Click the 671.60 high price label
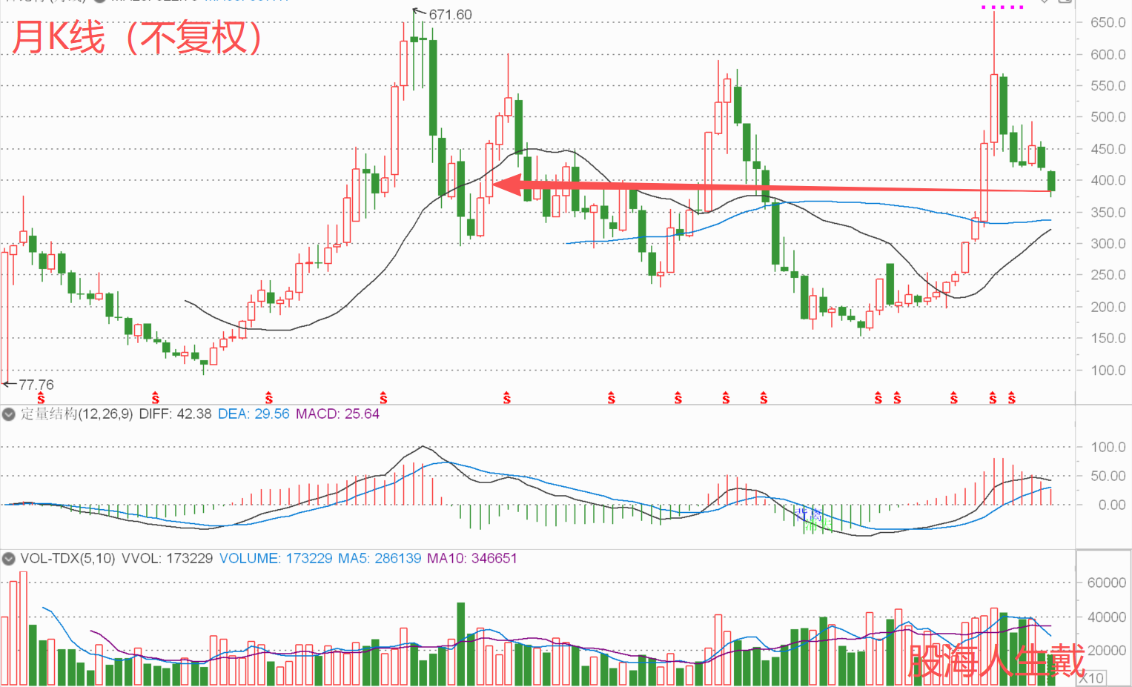1132x687 pixels. [450, 15]
